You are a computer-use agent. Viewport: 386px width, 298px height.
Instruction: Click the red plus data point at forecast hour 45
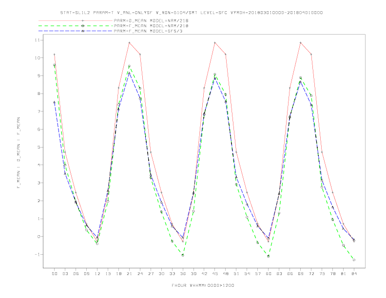pos(215,43)
